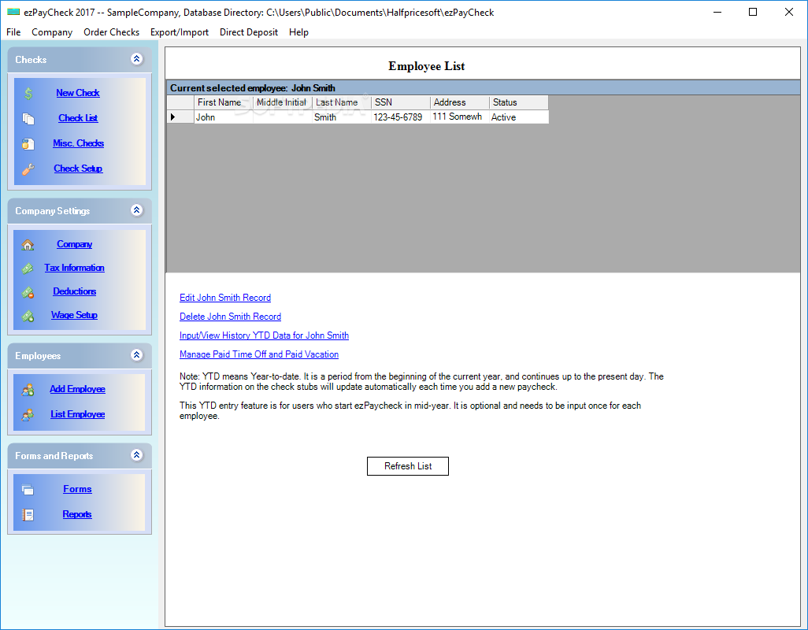Minimize the ezPayCheck window
This screenshot has width=808, height=630.
717,12
